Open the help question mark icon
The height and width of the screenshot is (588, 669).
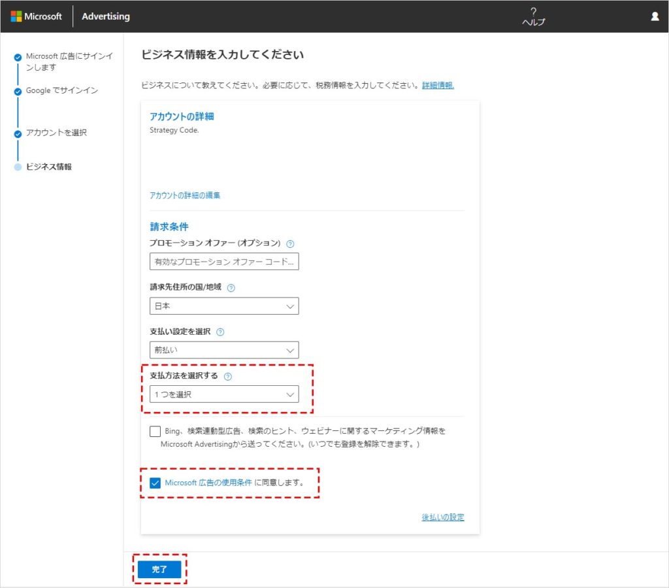[533, 12]
